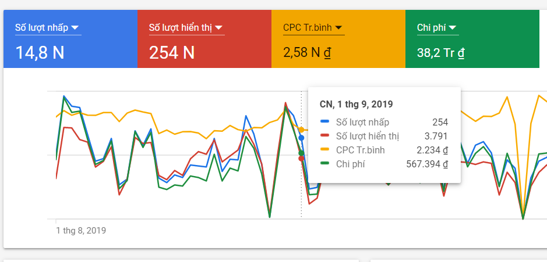Viewport: 547px width, 262px height.
Task: Click the "1 thg 8, 2019" axis label
Action: (x=81, y=230)
